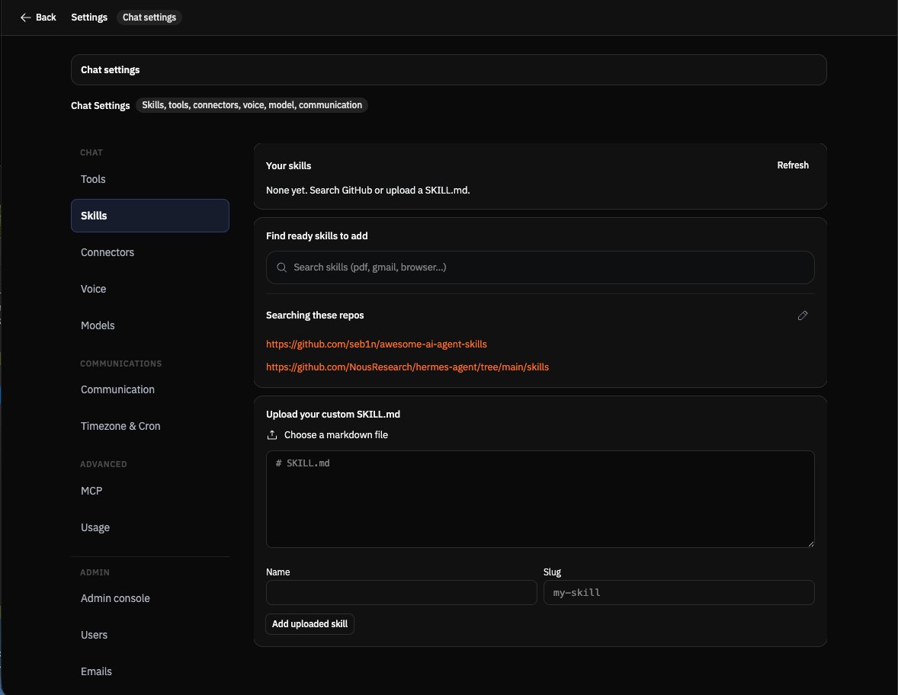Click the upload icon beside Choose a markdown file
The image size is (898, 695).
[272, 435]
